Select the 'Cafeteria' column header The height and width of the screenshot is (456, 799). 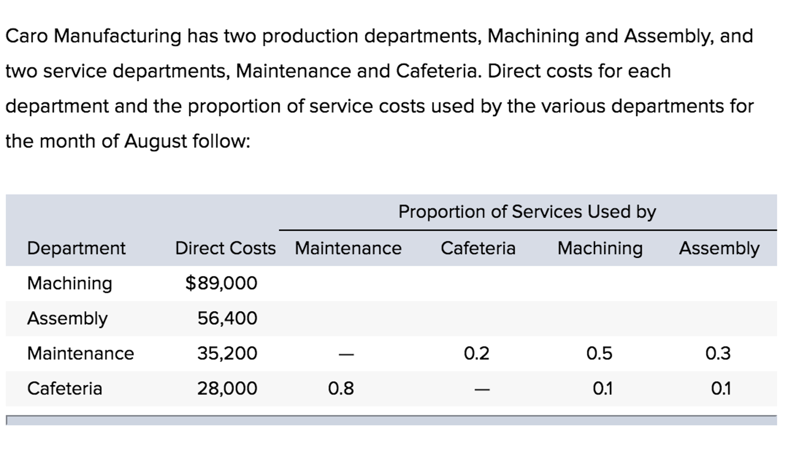pos(478,248)
